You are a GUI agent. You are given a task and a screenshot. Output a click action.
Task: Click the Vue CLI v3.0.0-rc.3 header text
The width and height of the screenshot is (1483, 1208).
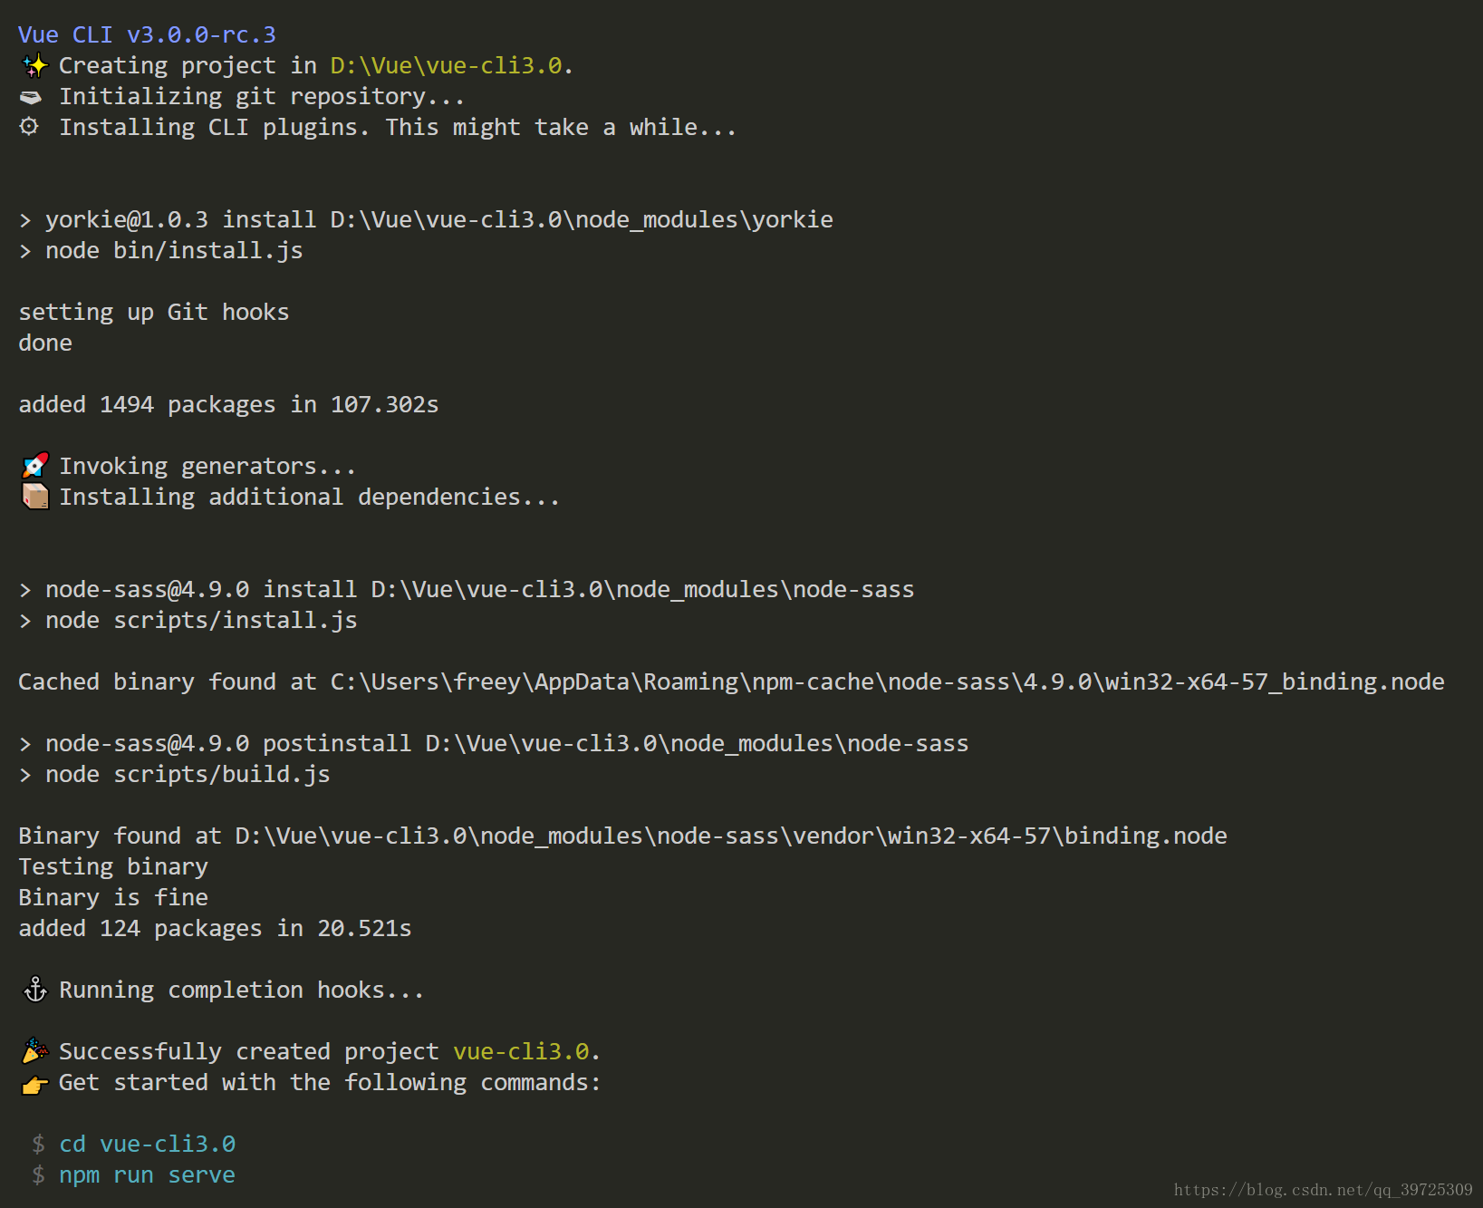147,35
